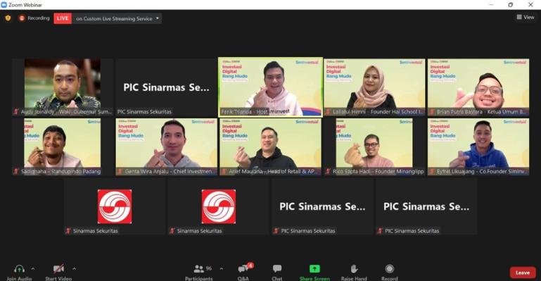Click the Raise Hand icon
This screenshot has height=281, width=541.
[x=354, y=269]
